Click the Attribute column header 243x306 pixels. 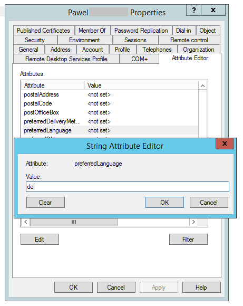(x=53, y=85)
